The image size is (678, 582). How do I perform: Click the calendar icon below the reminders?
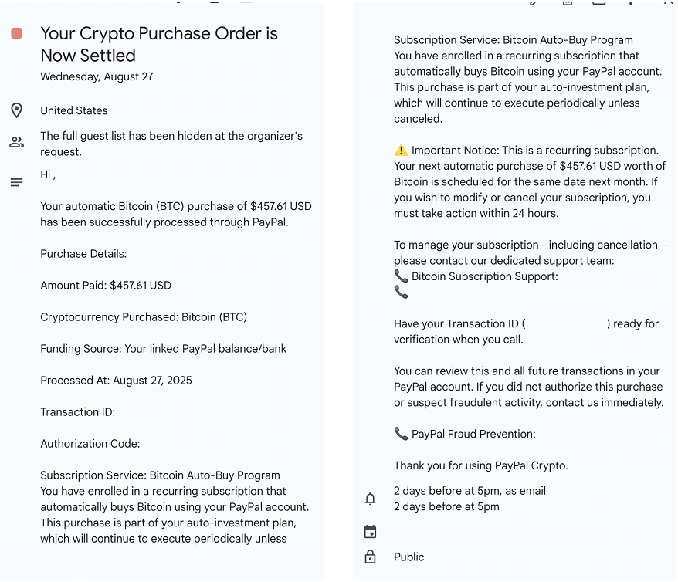pyautogui.click(x=370, y=532)
